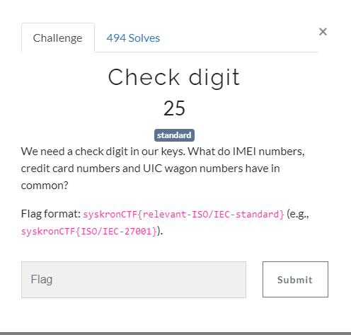Switch to the Challenge tab
Viewport: 351px width, 335px height.
[58, 38]
